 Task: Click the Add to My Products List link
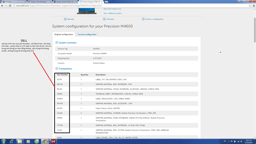click(x=112, y=9)
